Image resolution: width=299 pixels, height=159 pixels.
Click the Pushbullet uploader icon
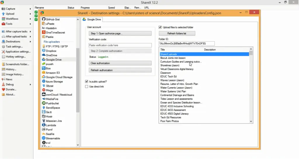44,103
